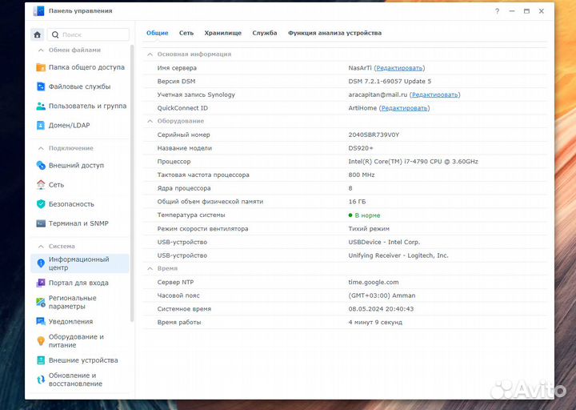This screenshot has height=410, width=576.
Task: Click the DSM version value 7.2.1-69057 Update 5
Action: pyautogui.click(x=390, y=81)
